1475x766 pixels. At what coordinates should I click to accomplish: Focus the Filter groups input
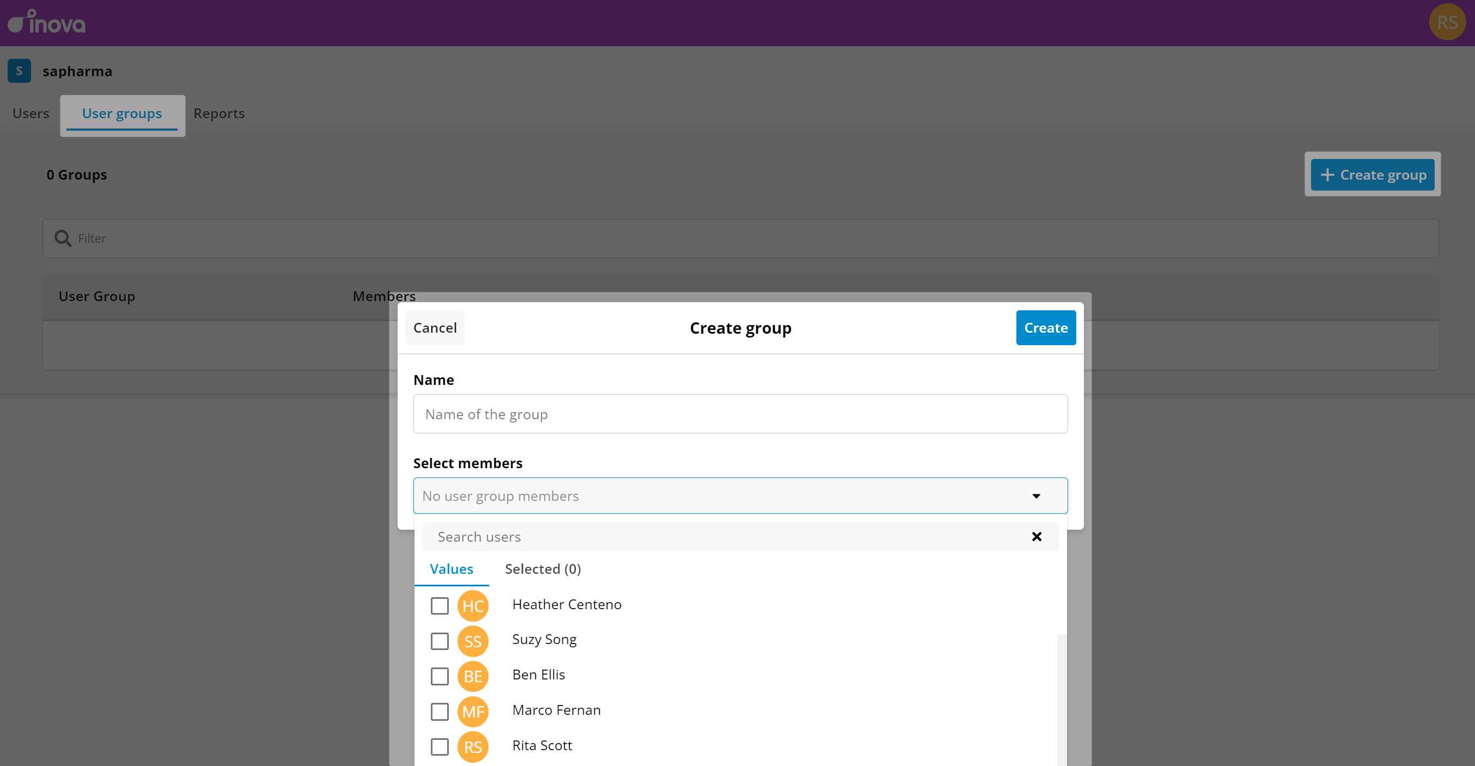point(740,238)
